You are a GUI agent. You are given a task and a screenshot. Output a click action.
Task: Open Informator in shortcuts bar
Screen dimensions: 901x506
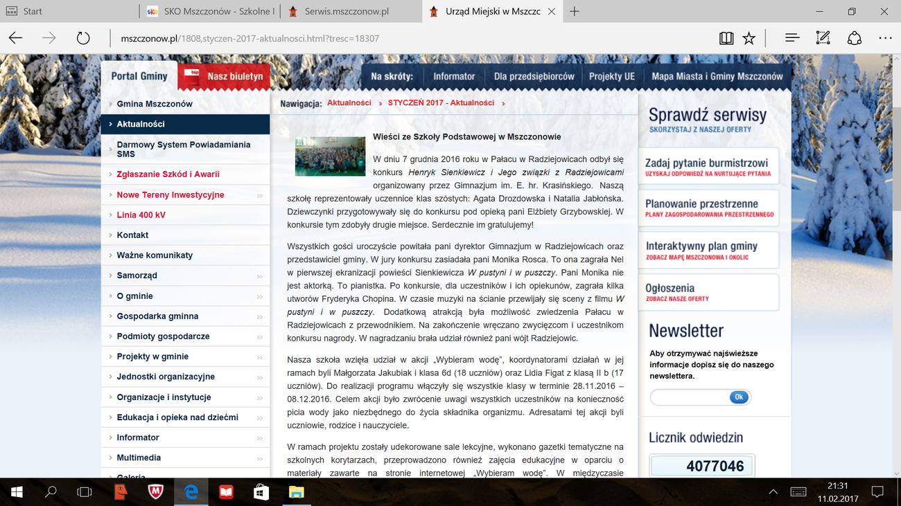click(454, 76)
